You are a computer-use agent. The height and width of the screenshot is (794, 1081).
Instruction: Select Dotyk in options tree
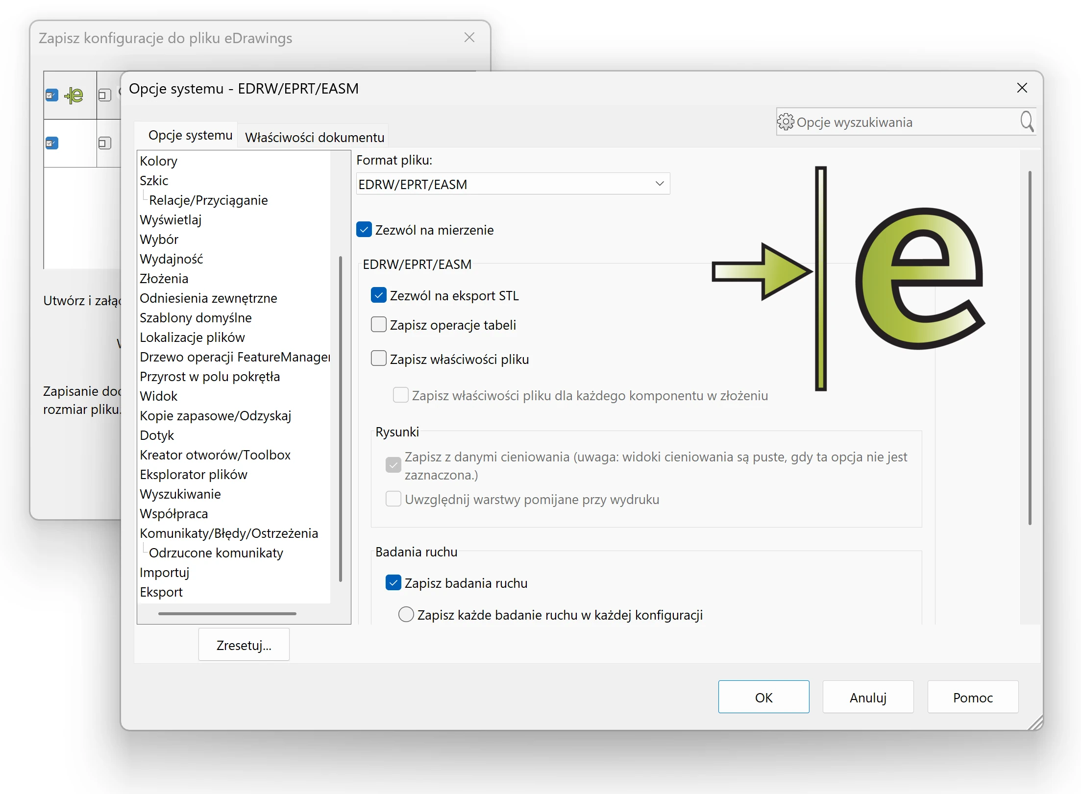[157, 435]
